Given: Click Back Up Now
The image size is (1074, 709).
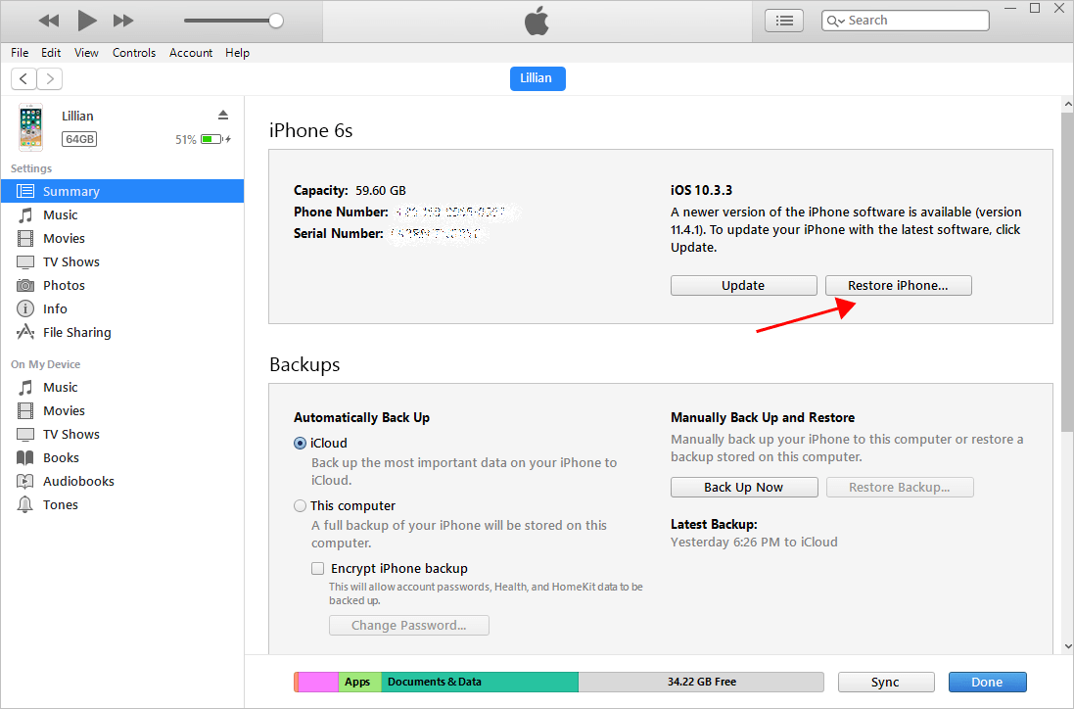Looking at the screenshot, I should pos(744,487).
